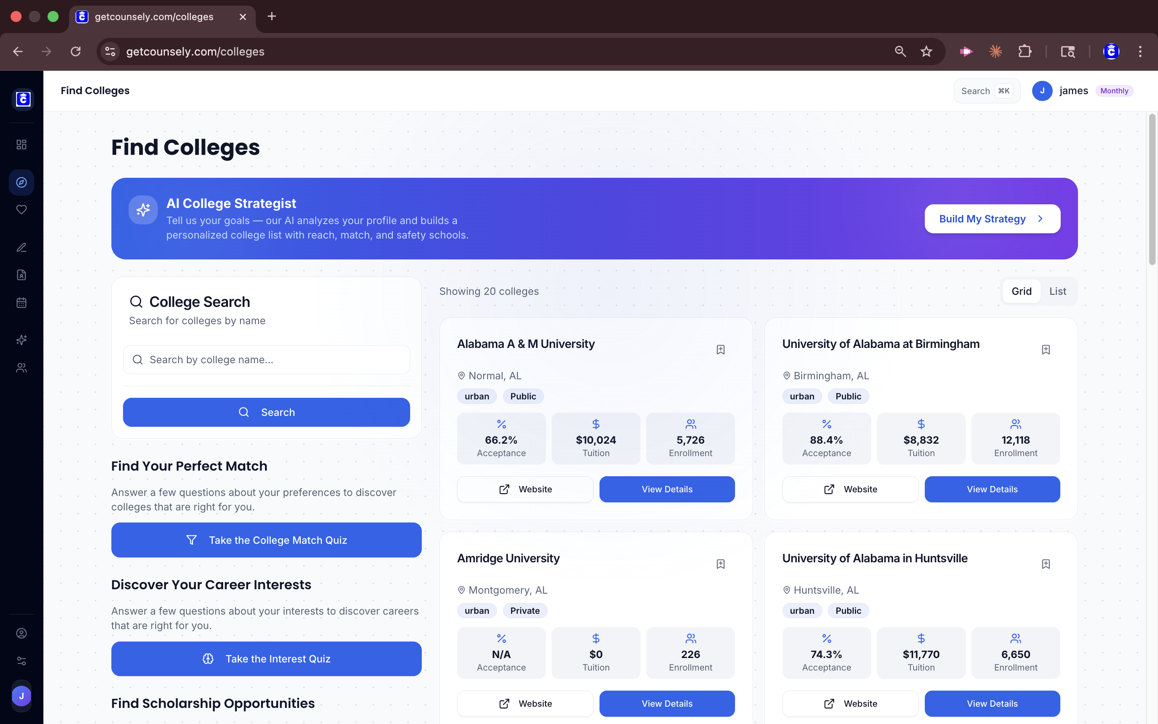Take the College Match Quiz
1158x724 pixels.
(x=266, y=540)
